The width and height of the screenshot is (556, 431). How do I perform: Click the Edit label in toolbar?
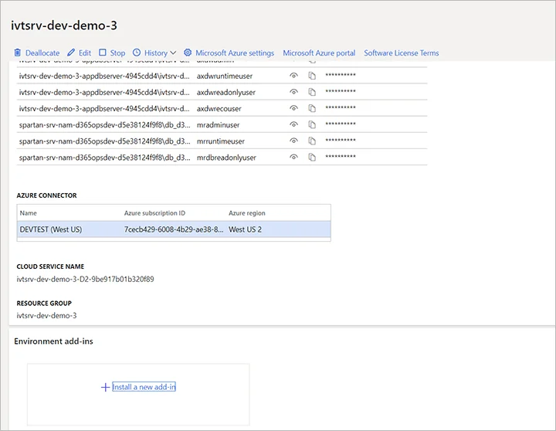tap(85, 53)
